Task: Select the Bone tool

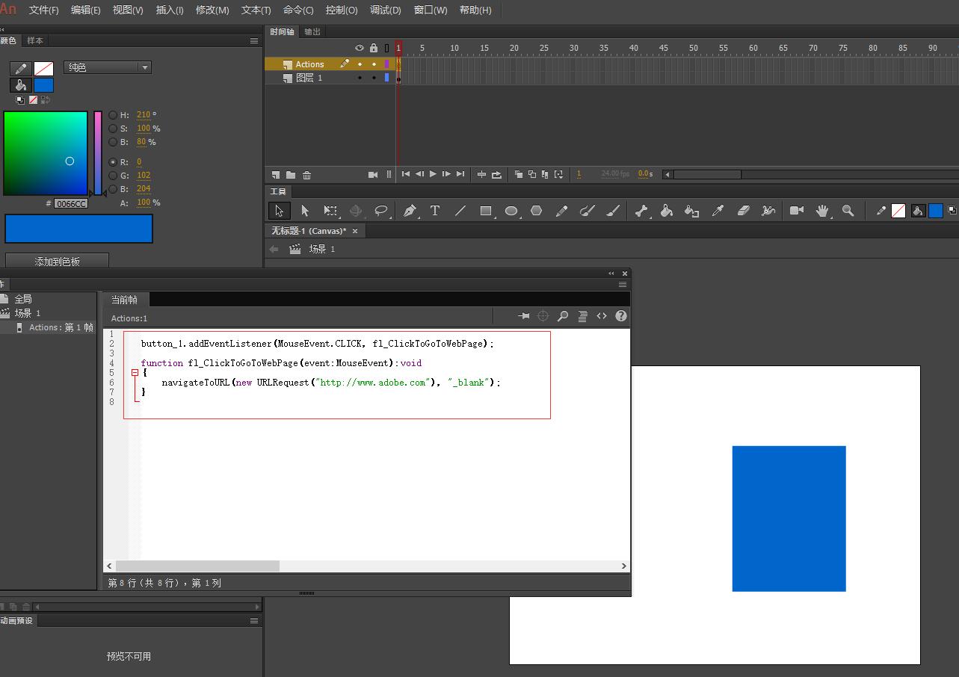Action: click(641, 211)
